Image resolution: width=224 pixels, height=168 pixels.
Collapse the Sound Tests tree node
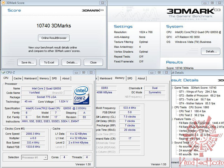(172, 143)
